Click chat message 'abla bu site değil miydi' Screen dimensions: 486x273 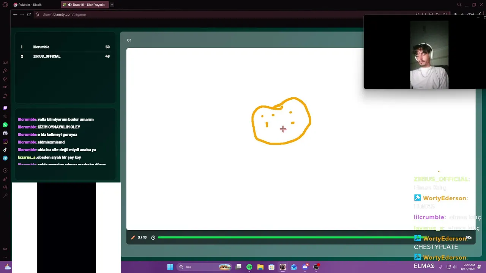pos(57,150)
